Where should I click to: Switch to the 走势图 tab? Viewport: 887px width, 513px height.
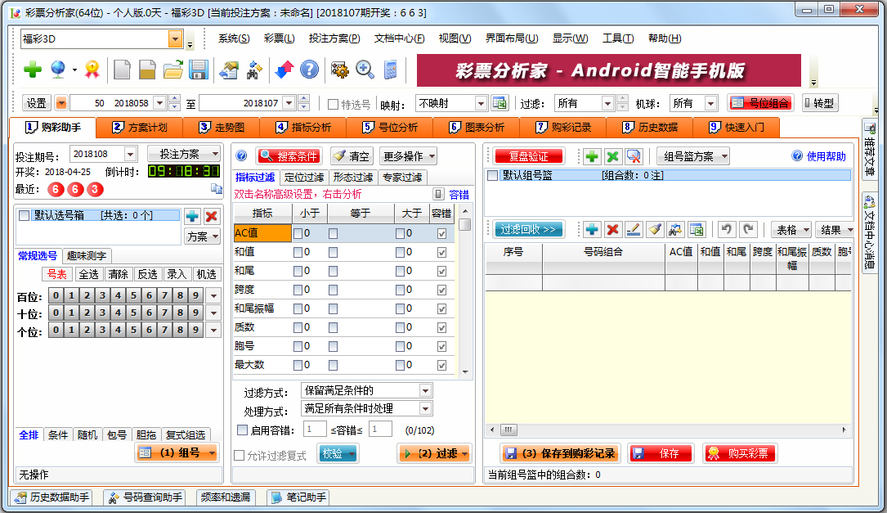(x=223, y=128)
